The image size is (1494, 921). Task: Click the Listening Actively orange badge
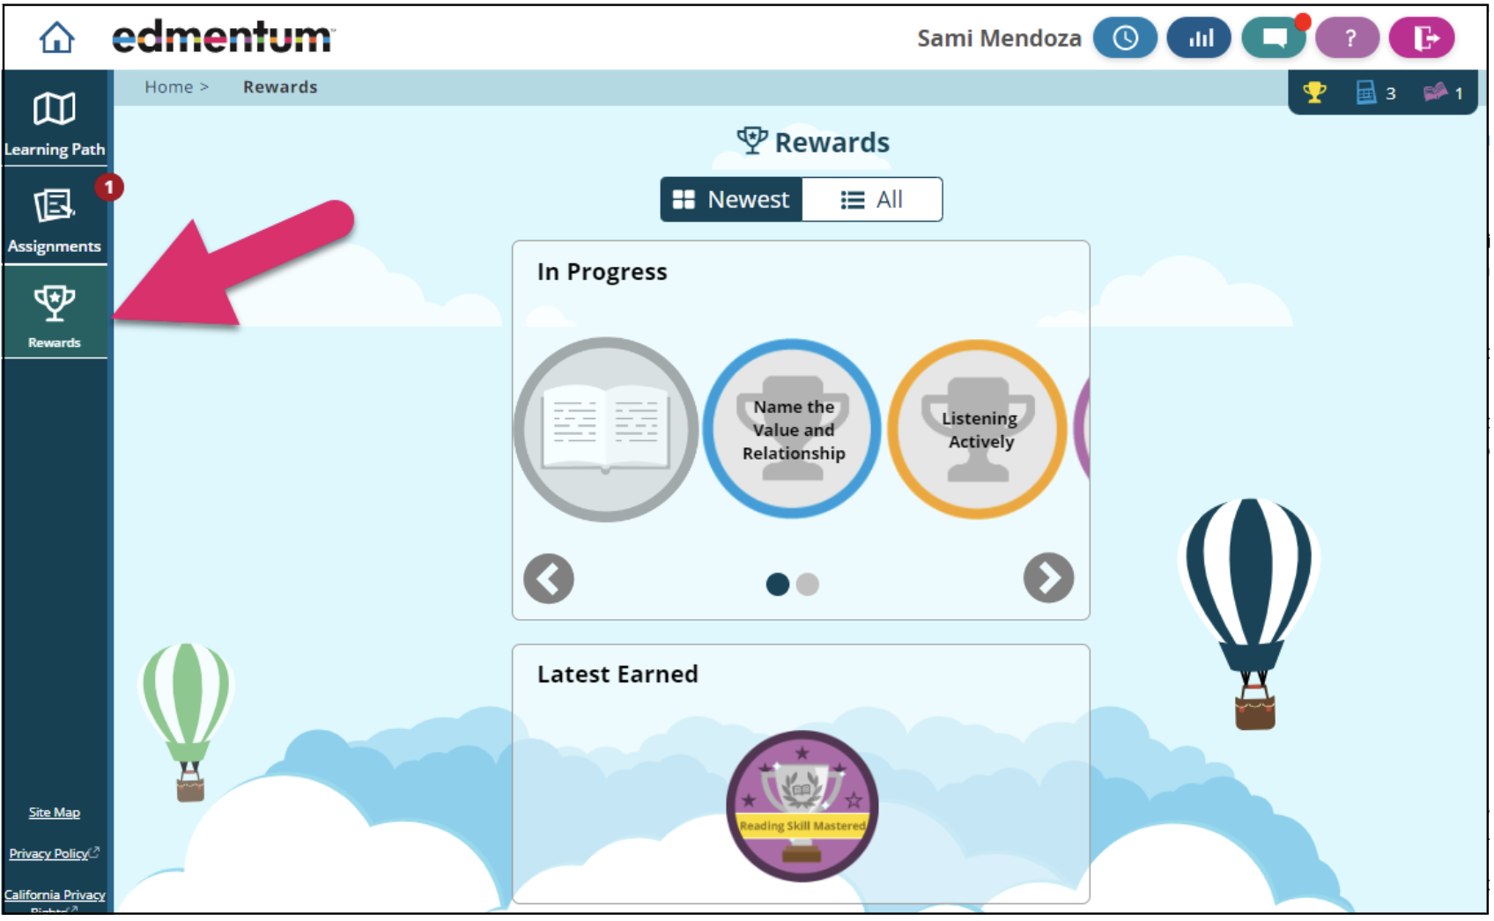click(977, 430)
